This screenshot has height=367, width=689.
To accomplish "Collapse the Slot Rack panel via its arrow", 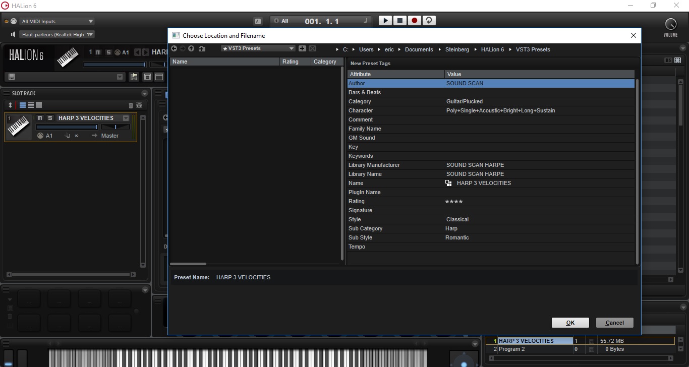I will point(145,93).
